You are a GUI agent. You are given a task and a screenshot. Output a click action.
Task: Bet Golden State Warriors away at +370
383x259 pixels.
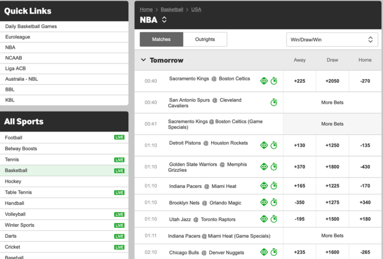299,167
